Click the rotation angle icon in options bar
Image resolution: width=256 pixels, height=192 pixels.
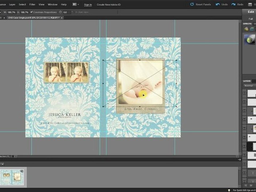61,12
